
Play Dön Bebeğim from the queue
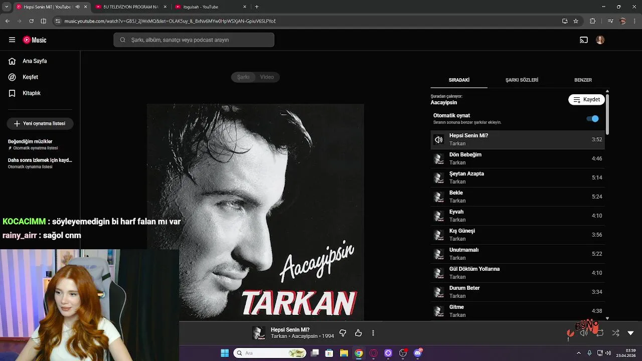[x=518, y=159]
